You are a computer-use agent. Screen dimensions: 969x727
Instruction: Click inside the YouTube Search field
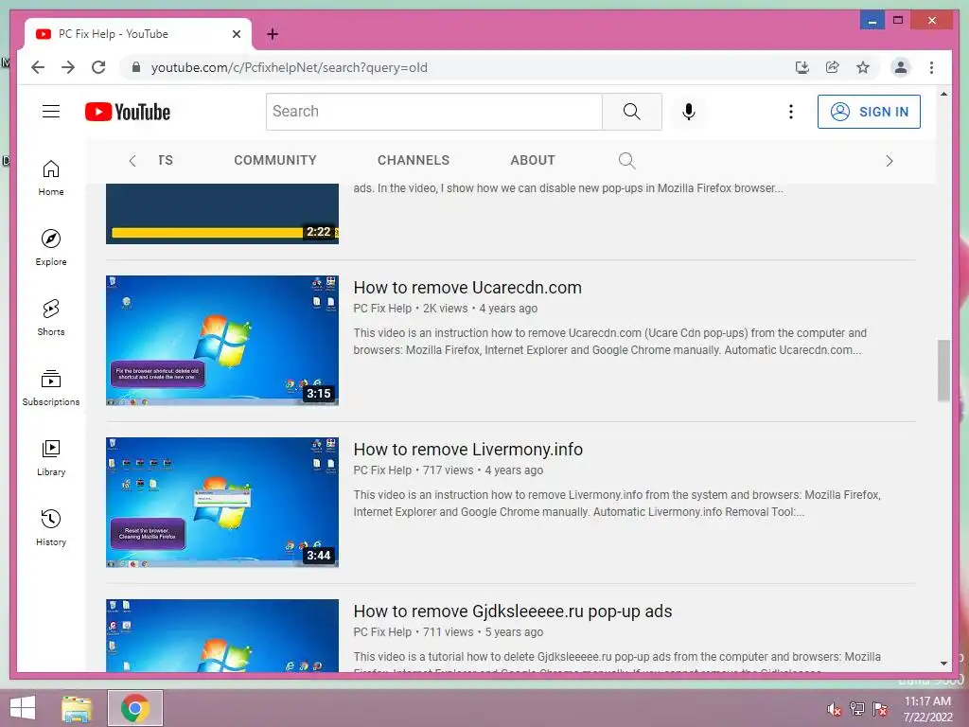433,112
